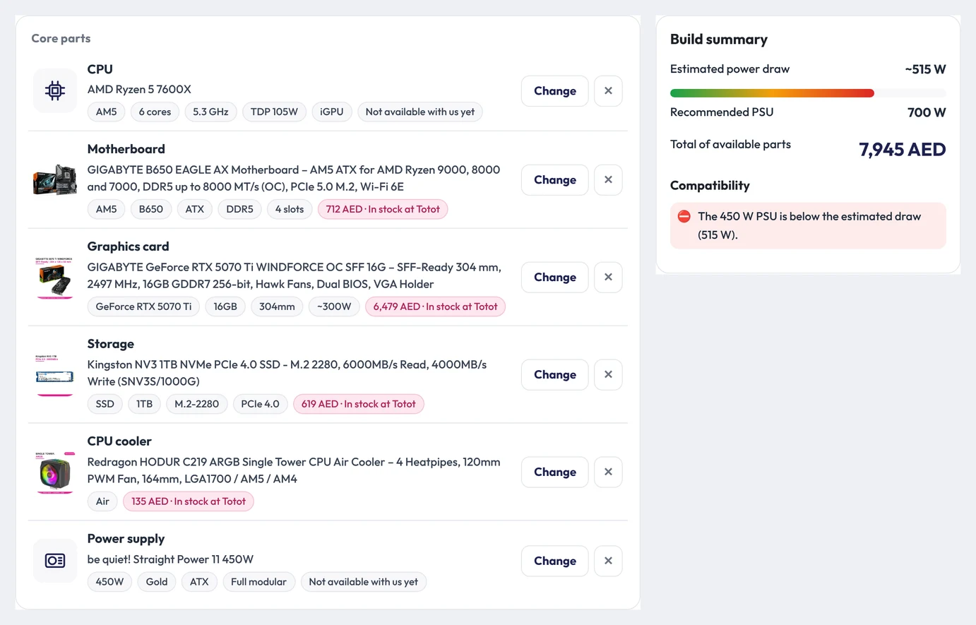Remove the power supply via X icon
976x625 pixels.
click(608, 561)
